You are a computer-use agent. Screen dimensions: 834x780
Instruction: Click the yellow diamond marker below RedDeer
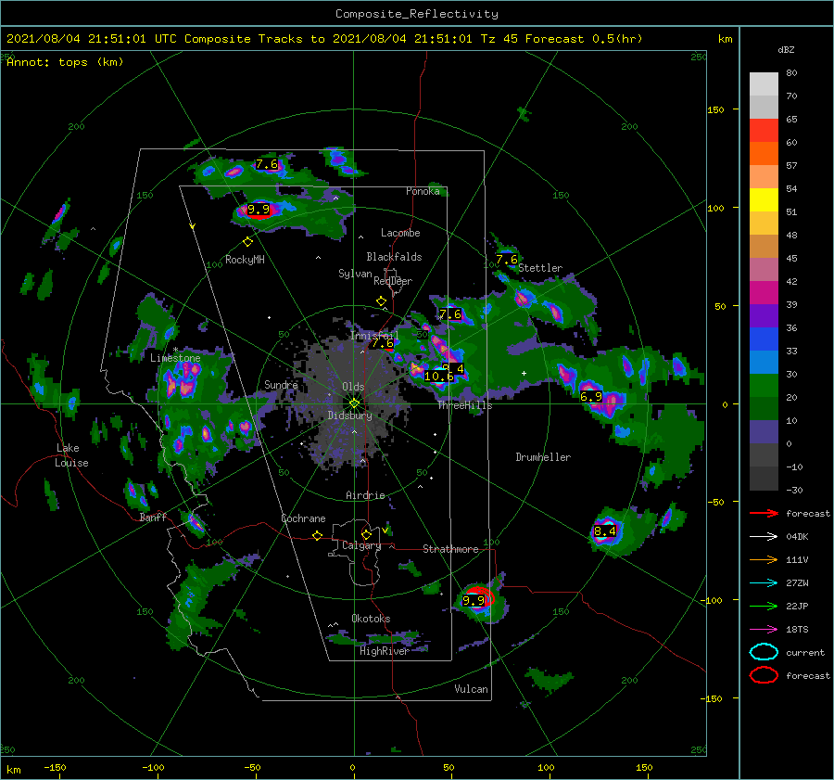tap(381, 301)
